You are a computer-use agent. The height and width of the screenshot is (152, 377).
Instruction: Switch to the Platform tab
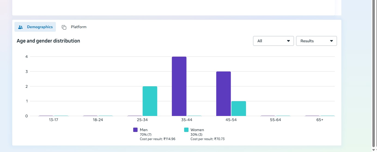pos(78,27)
